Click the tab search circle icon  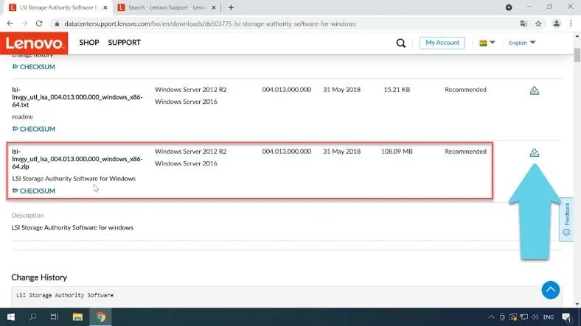(509, 7)
